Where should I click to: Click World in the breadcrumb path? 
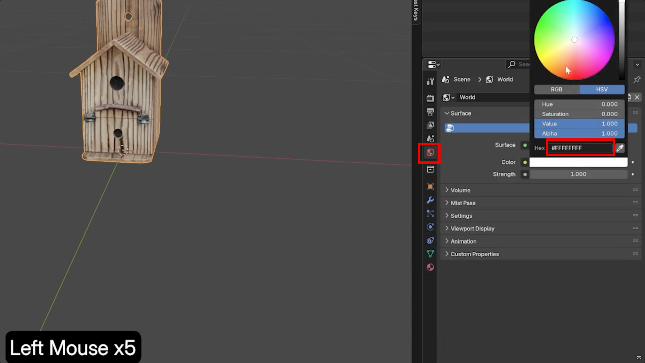505,79
